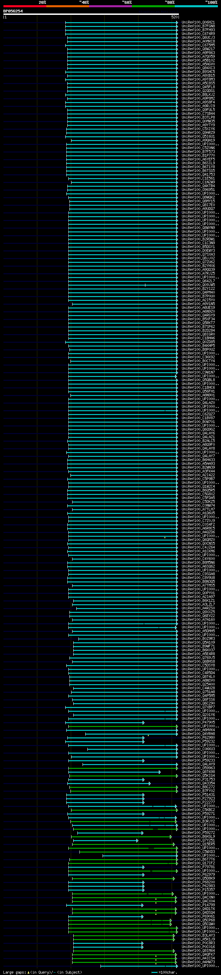Select the UniRef100_P59232 label
Image resolution: width=221 pixels, height=975 pixels.
[x=198, y=741]
